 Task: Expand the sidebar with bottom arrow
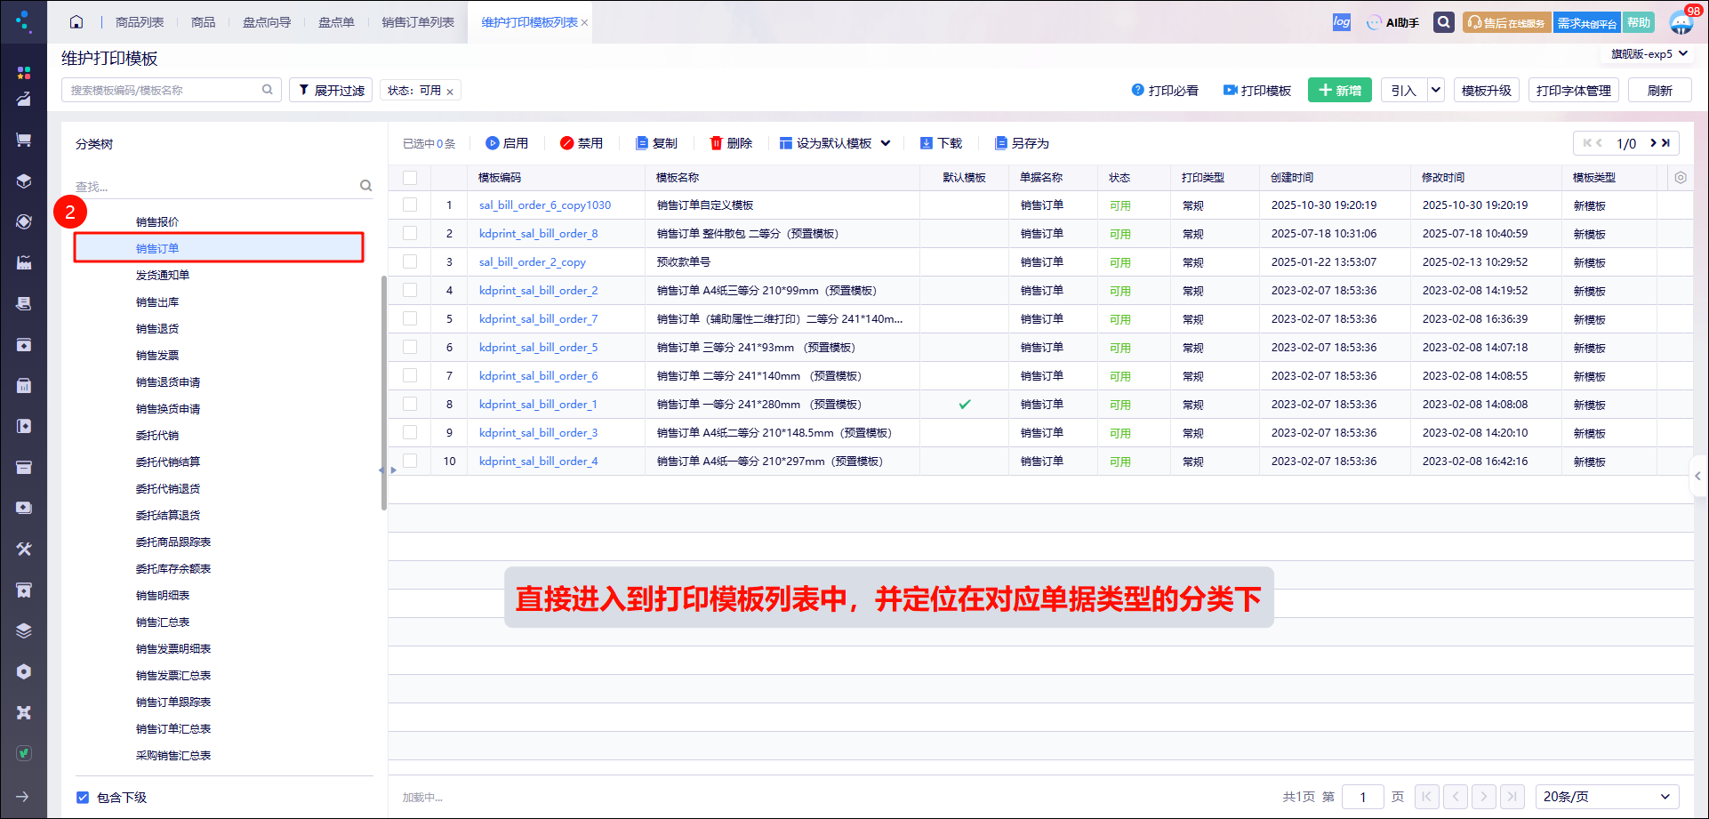click(x=23, y=797)
